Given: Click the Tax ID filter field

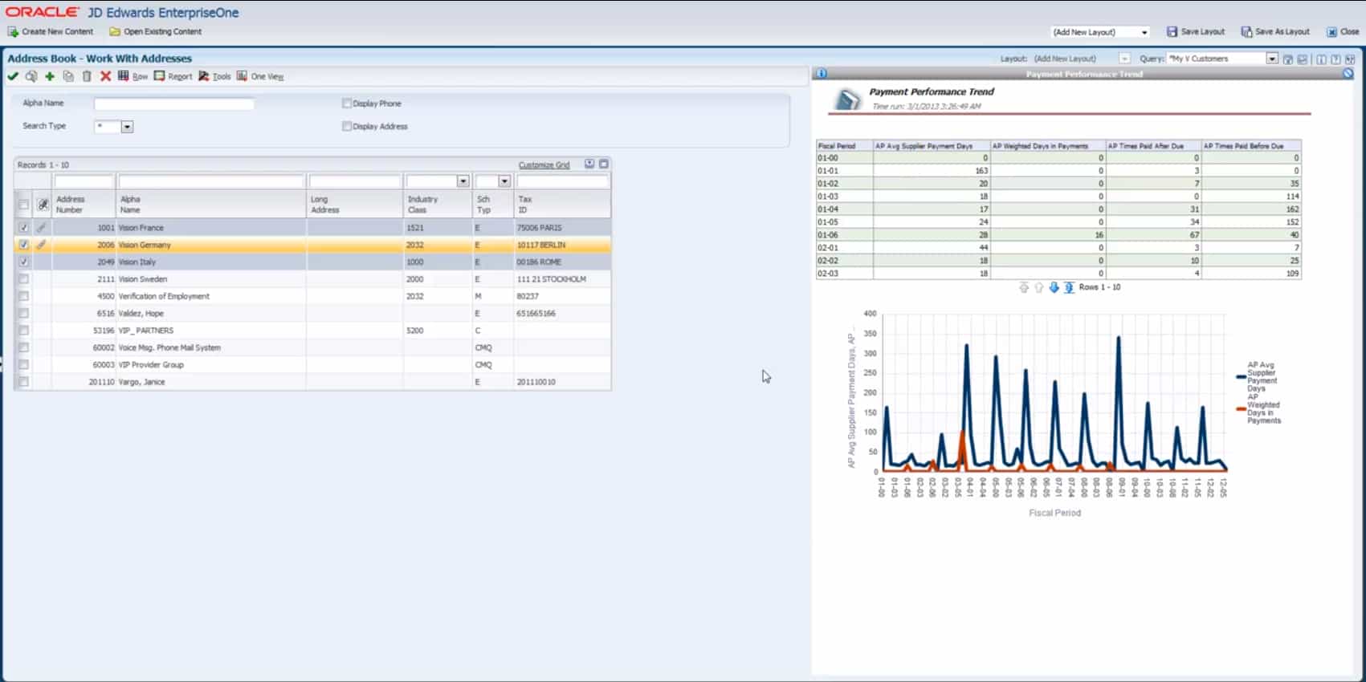Looking at the screenshot, I should (563, 181).
